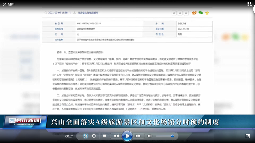The width and height of the screenshot is (255, 143).
Task: Stop the video playback
Action: 104,136
